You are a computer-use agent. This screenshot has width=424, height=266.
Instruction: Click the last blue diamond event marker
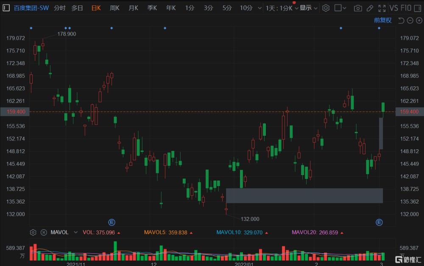click(379, 28)
